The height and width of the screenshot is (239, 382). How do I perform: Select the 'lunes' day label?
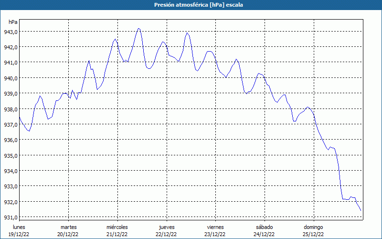pos(19,227)
